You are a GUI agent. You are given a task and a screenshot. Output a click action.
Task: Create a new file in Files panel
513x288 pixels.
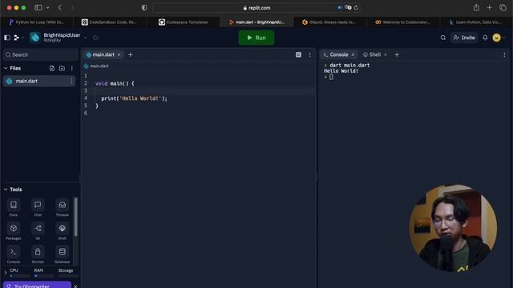click(52, 68)
